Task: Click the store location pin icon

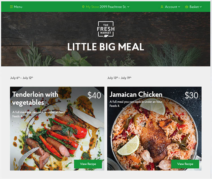Action: (x=83, y=7)
